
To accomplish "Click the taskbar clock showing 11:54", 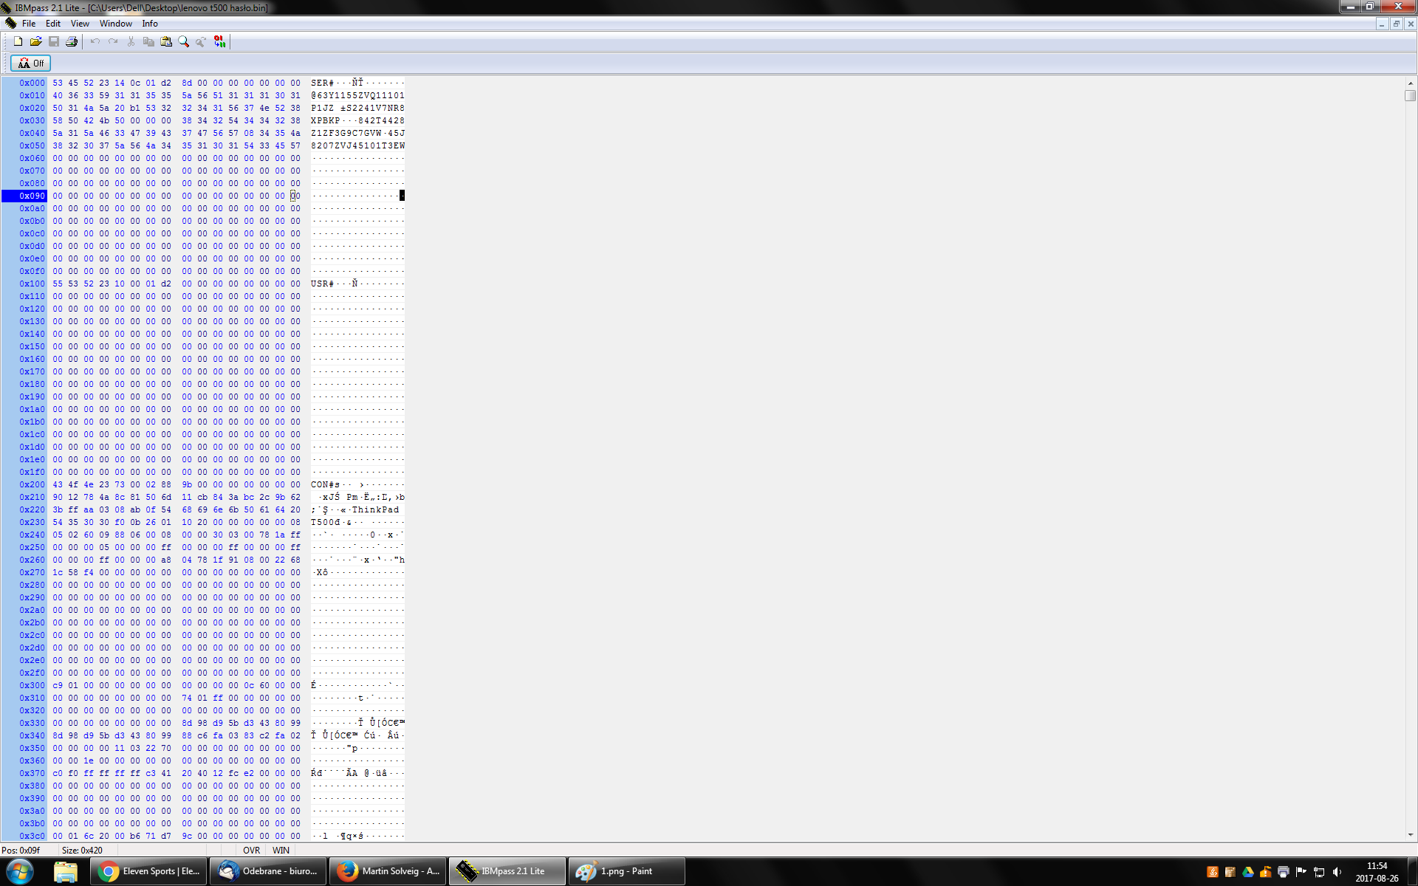I will point(1377,872).
